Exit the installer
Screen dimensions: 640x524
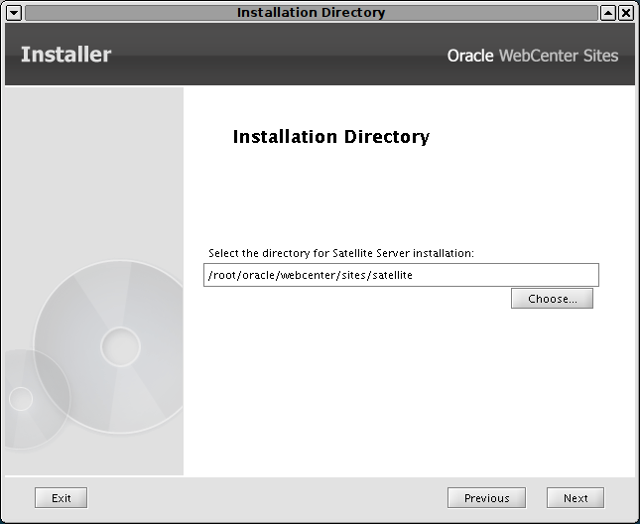click(61, 498)
